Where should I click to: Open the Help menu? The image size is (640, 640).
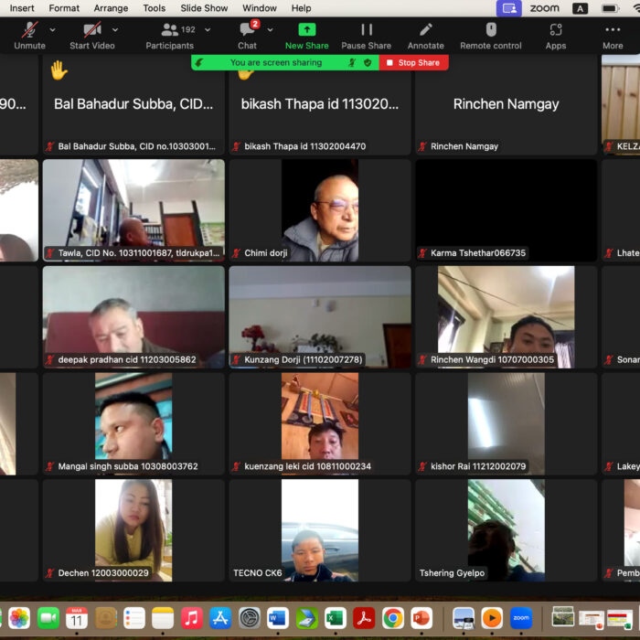[x=301, y=8]
